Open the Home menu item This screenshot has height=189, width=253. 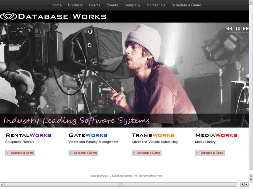56,5
